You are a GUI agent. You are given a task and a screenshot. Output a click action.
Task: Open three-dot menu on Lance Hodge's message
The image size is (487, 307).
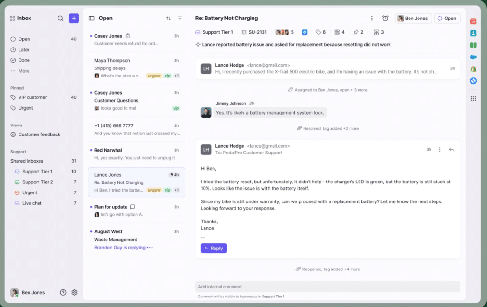click(440, 150)
